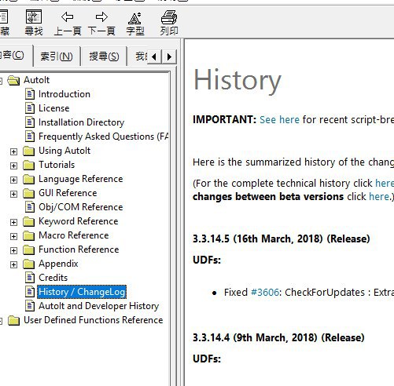This screenshot has height=386, width=394.
Task: Click the open AutoIt book folder icon
Action: pyautogui.click(x=13, y=80)
